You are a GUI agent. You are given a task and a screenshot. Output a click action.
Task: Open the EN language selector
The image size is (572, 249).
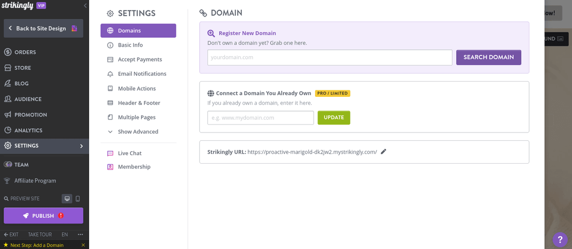point(65,234)
